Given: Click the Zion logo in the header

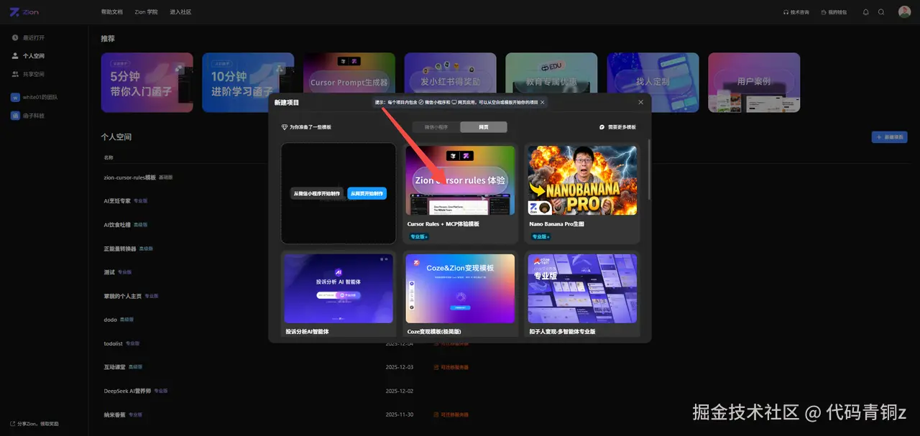Looking at the screenshot, I should click(24, 12).
